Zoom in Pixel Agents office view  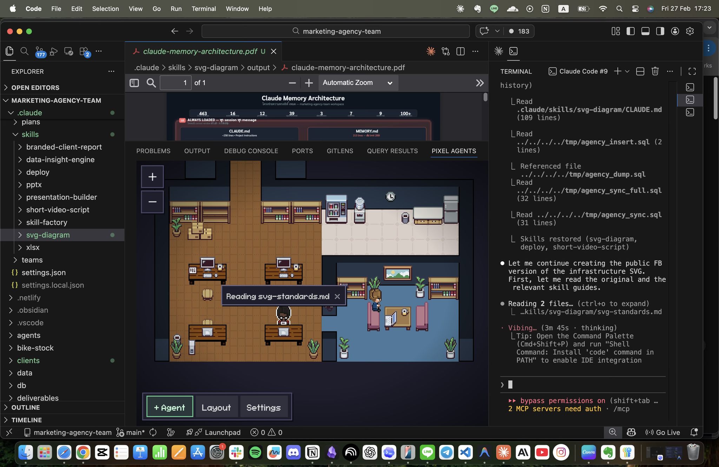coord(152,177)
